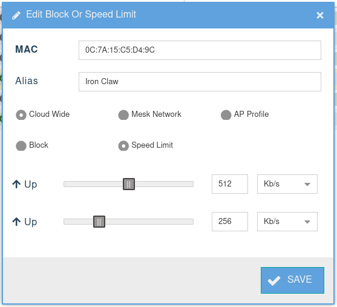Screen dimensions: 337x307
Task: Click the first speed slider handle
Action: point(129,184)
